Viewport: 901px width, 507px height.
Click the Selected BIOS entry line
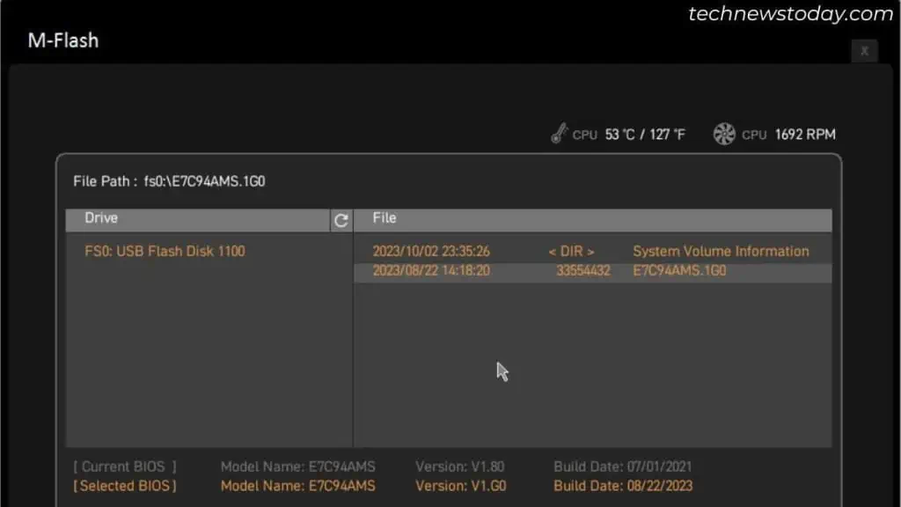point(106,485)
